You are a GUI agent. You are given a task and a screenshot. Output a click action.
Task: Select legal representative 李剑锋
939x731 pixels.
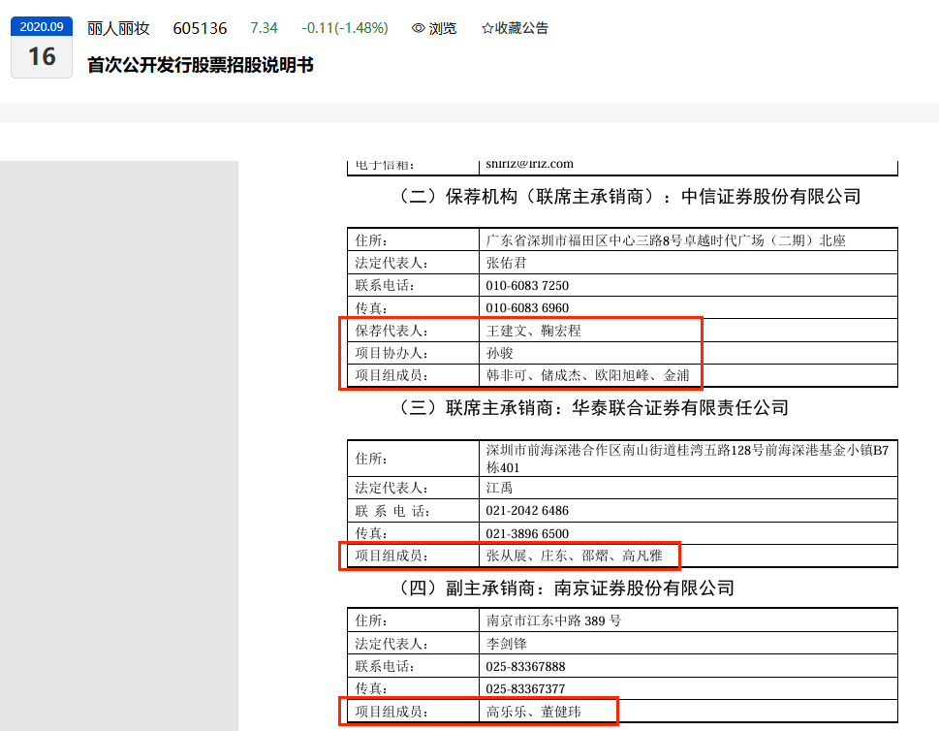click(506, 644)
